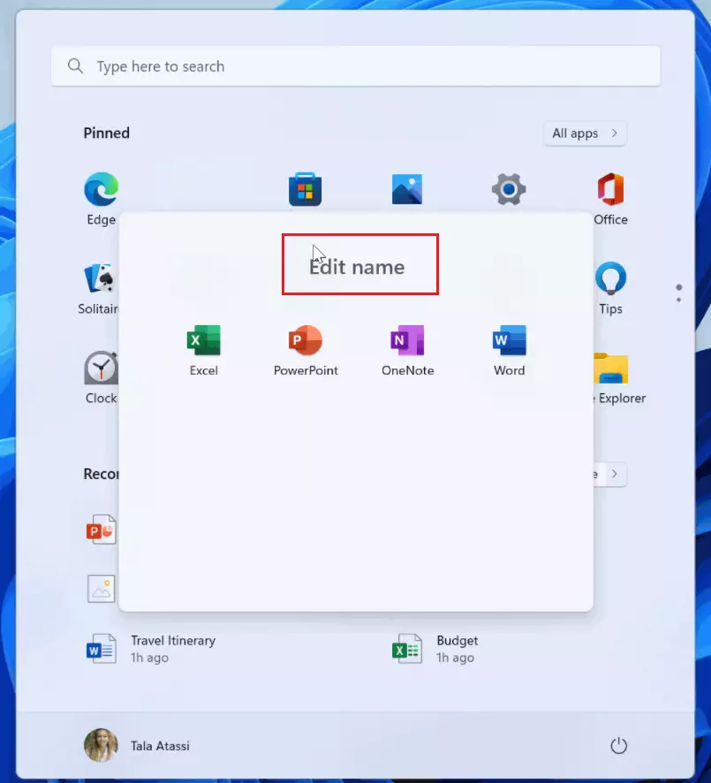711x783 pixels.
Task: Open Tala Atassi's profile picture
Action: [101, 746]
